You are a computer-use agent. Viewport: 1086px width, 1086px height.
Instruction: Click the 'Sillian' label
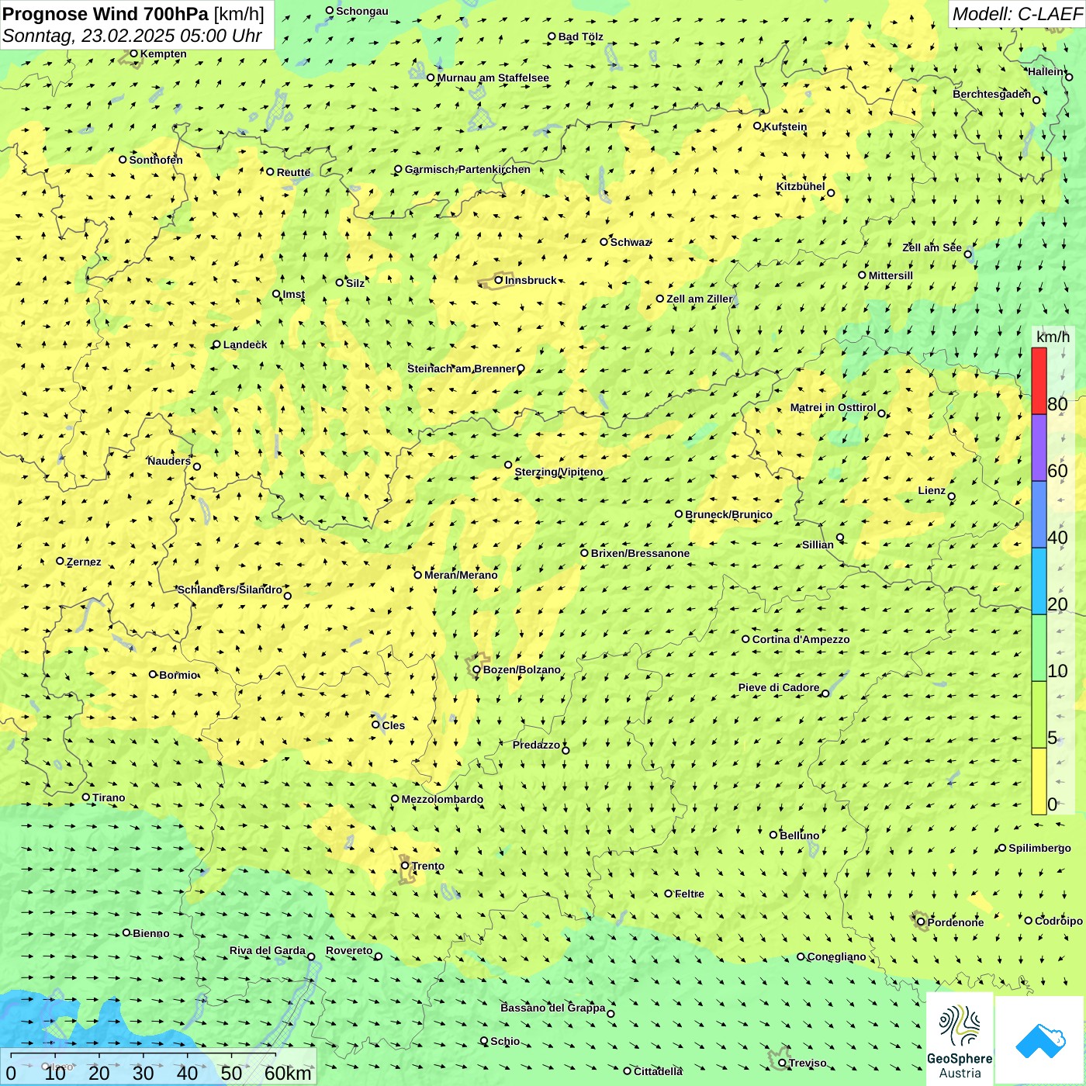818,545
